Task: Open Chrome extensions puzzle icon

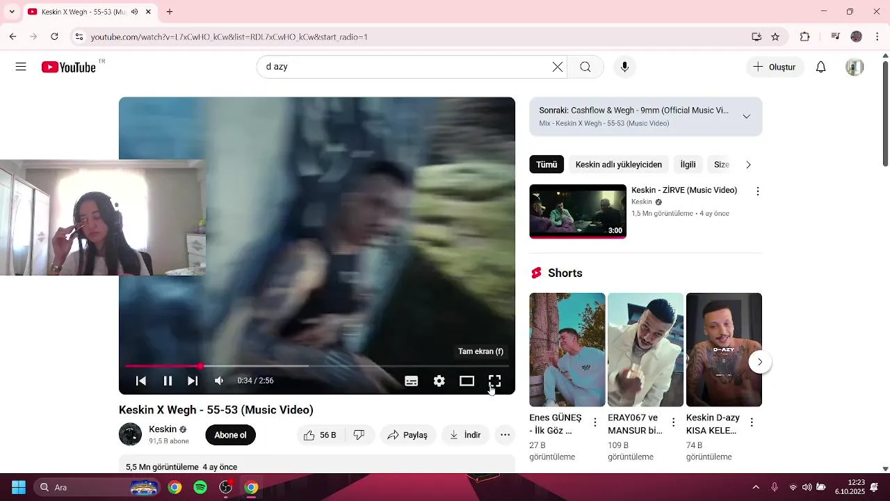Action: [x=805, y=36]
